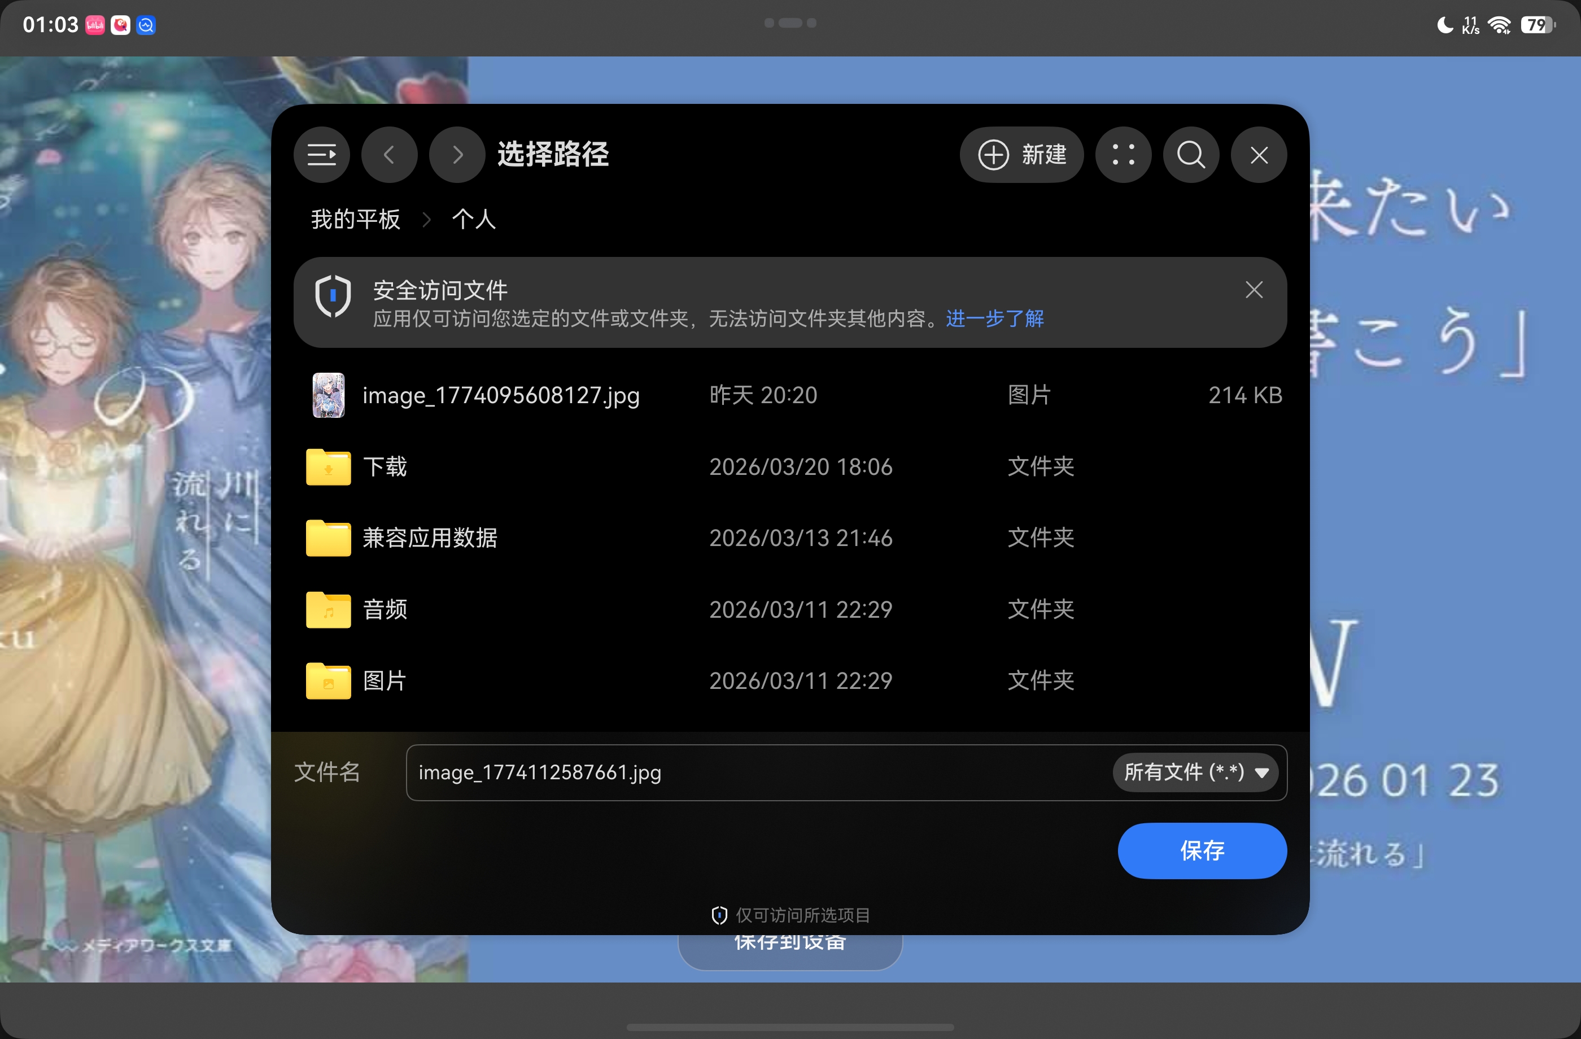Click the blue 保存 button
The height and width of the screenshot is (1039, 1581).
click(x=1202, y=850)
